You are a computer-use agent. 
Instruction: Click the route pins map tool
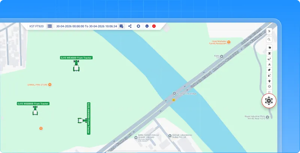[x=269, y=59]
